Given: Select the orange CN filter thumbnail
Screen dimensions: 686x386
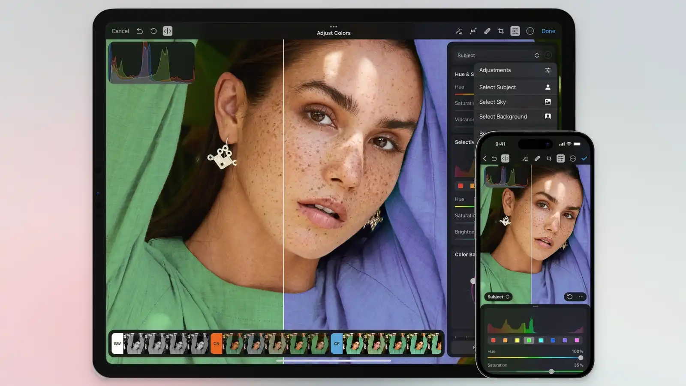Looking at the screenshot, I should click(x=217, y=344).
